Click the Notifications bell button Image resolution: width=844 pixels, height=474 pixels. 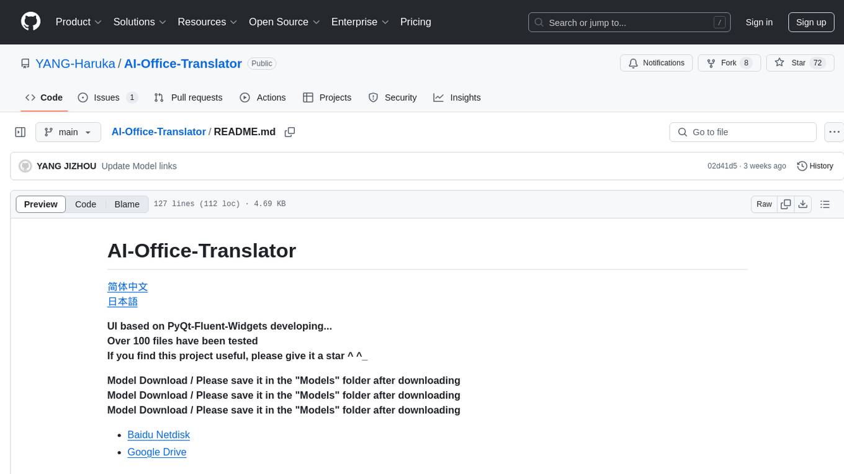point(657,63)
